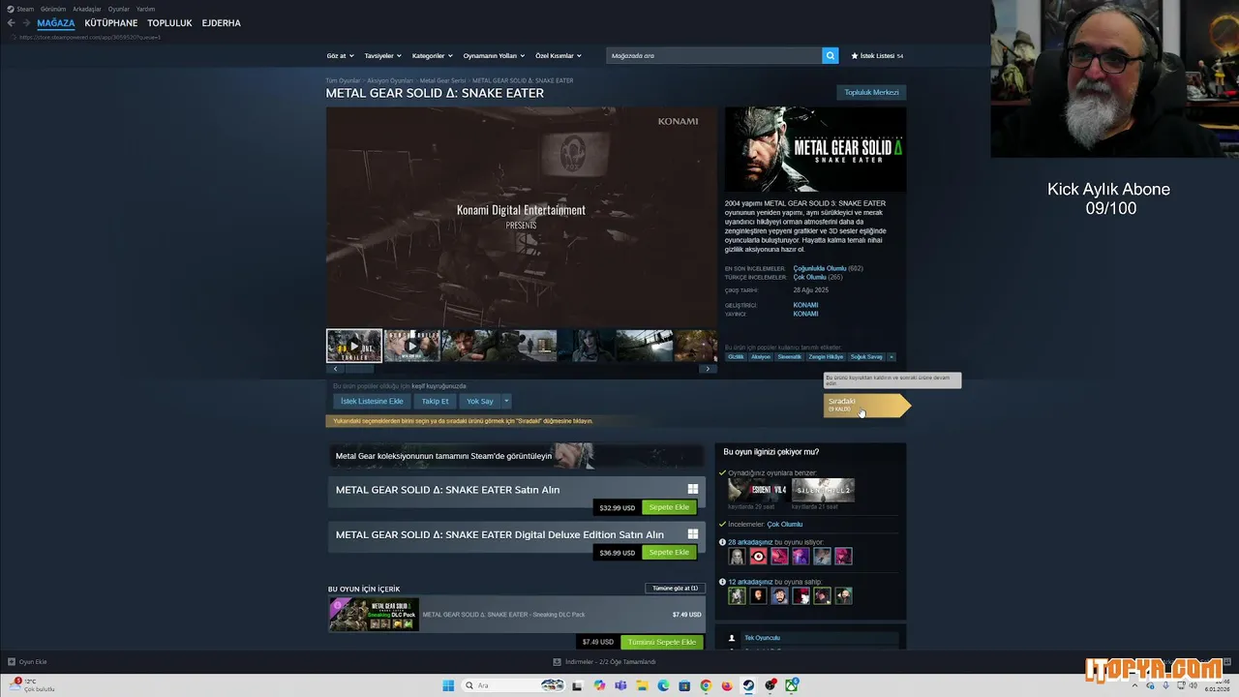This screenshot has height=697, width=1239.
Task: Open Microsoft Teams taskbar icon
Action: point(620,685)
